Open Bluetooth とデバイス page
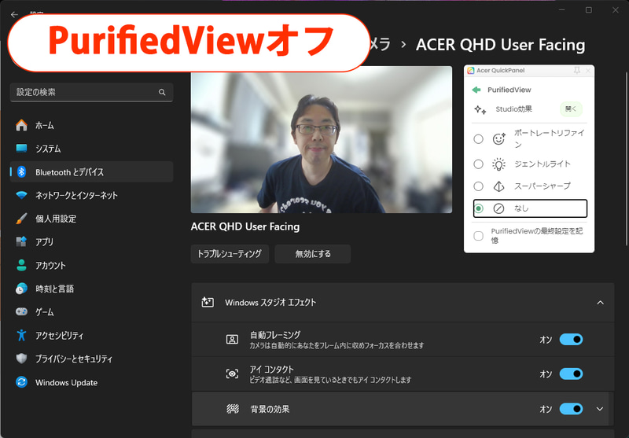The height and width of the screenshot is (438, 629). (91, 171)
